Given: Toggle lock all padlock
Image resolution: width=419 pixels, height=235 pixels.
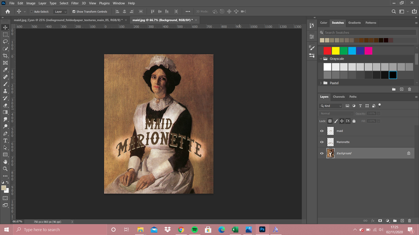Looking at the screenshot, I should (x=354, y=121).
